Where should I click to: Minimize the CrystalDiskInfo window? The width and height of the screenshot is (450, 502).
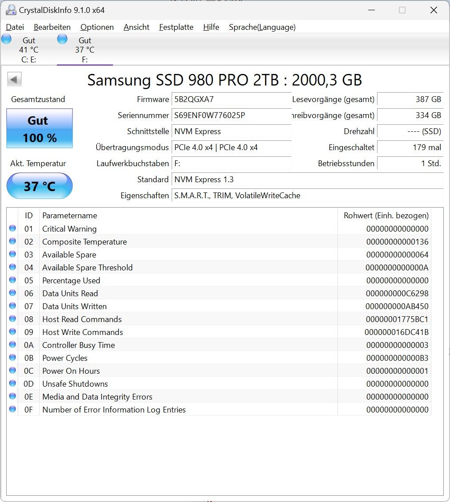pyautogui.click(x=371, y=10)
